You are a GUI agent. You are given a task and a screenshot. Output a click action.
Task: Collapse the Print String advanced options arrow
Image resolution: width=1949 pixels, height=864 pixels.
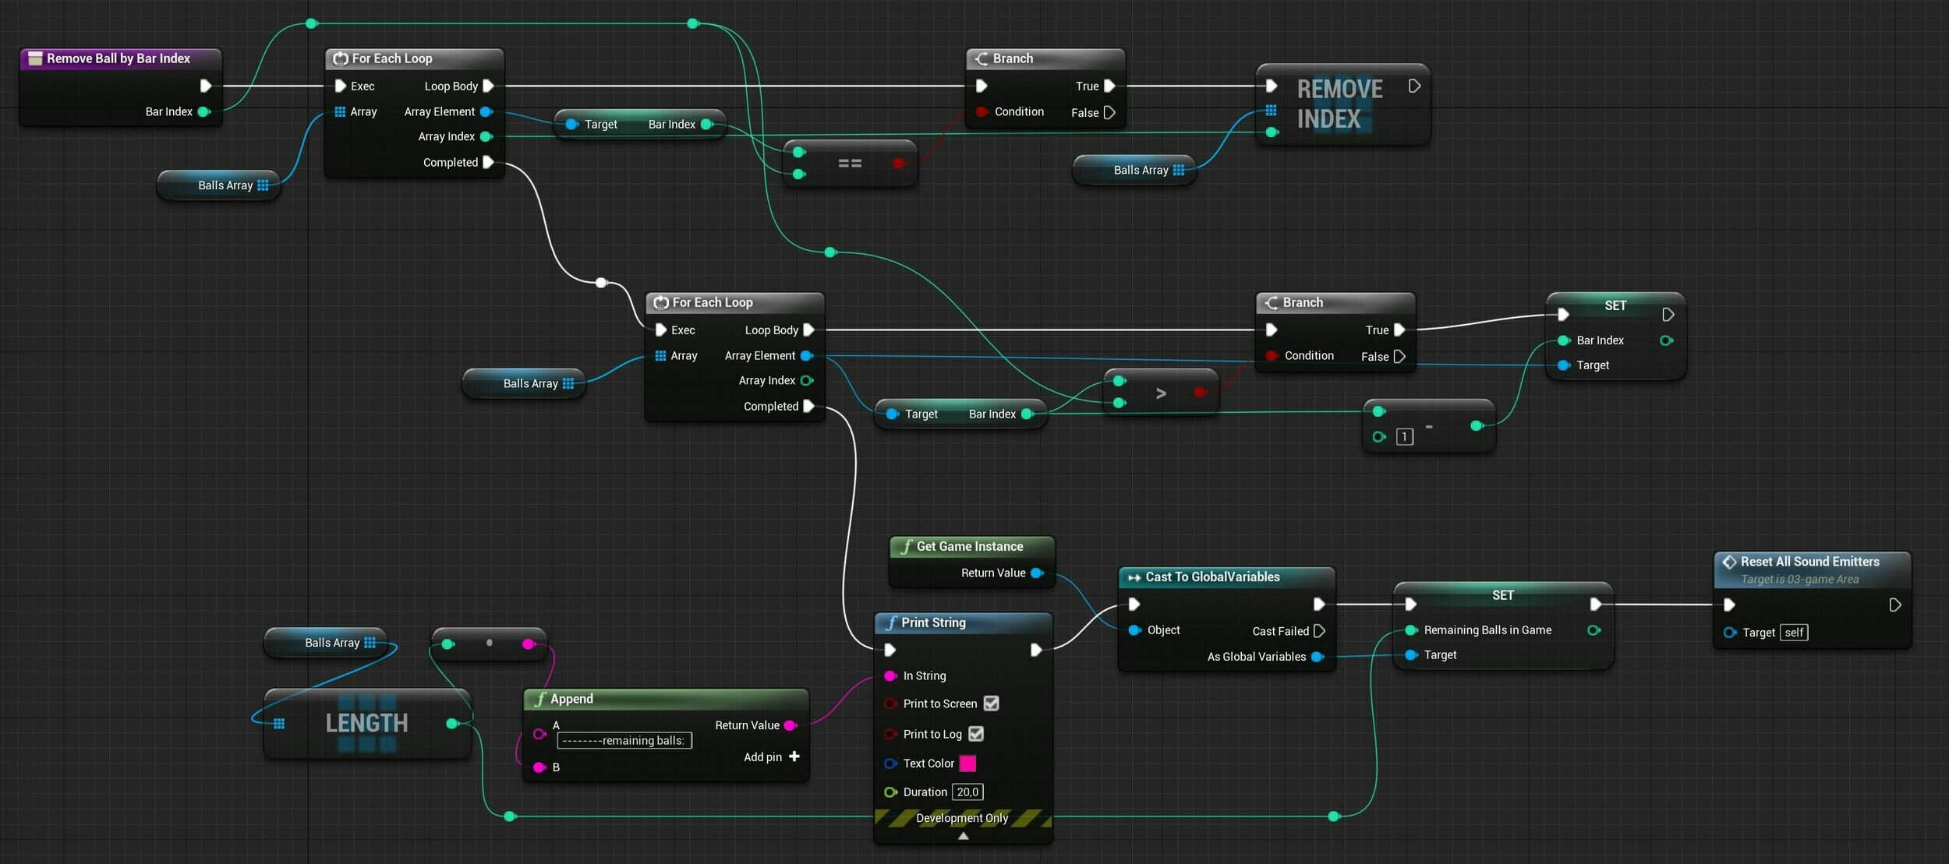pos(963,836)
